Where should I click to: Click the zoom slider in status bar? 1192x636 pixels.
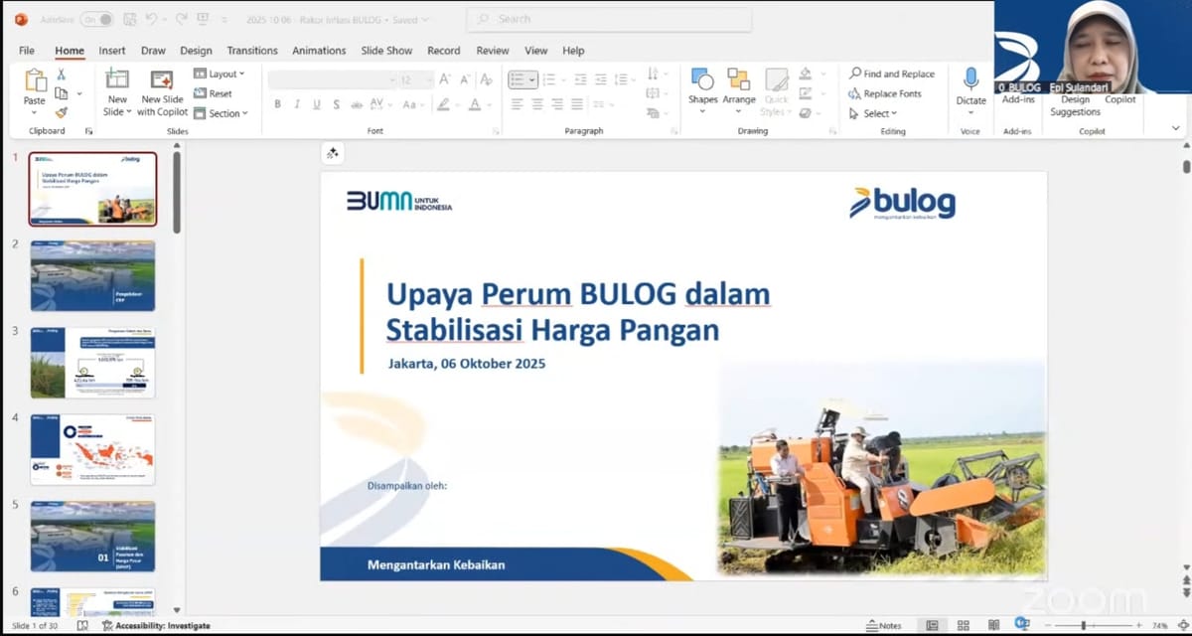click(1083, 625)
